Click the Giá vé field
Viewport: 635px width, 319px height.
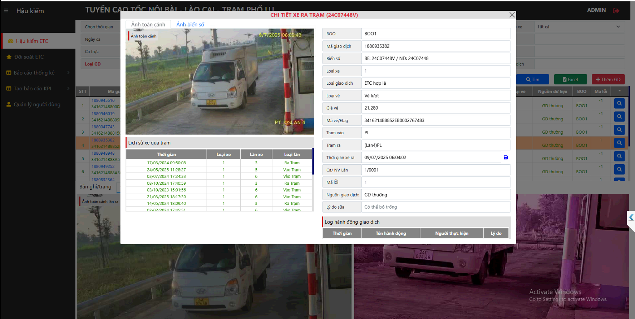(436, 108)
